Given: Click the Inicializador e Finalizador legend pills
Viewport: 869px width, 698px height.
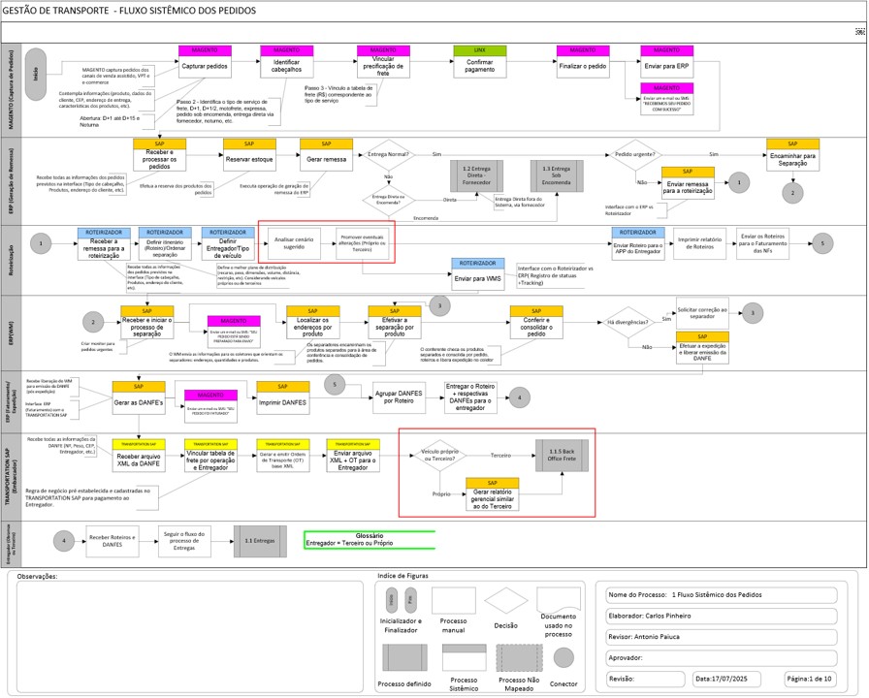Looking at the screenshot, I should (401, 600).
